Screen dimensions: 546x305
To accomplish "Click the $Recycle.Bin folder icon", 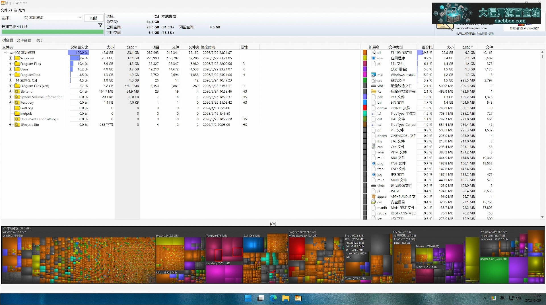I will pos(17,125).
